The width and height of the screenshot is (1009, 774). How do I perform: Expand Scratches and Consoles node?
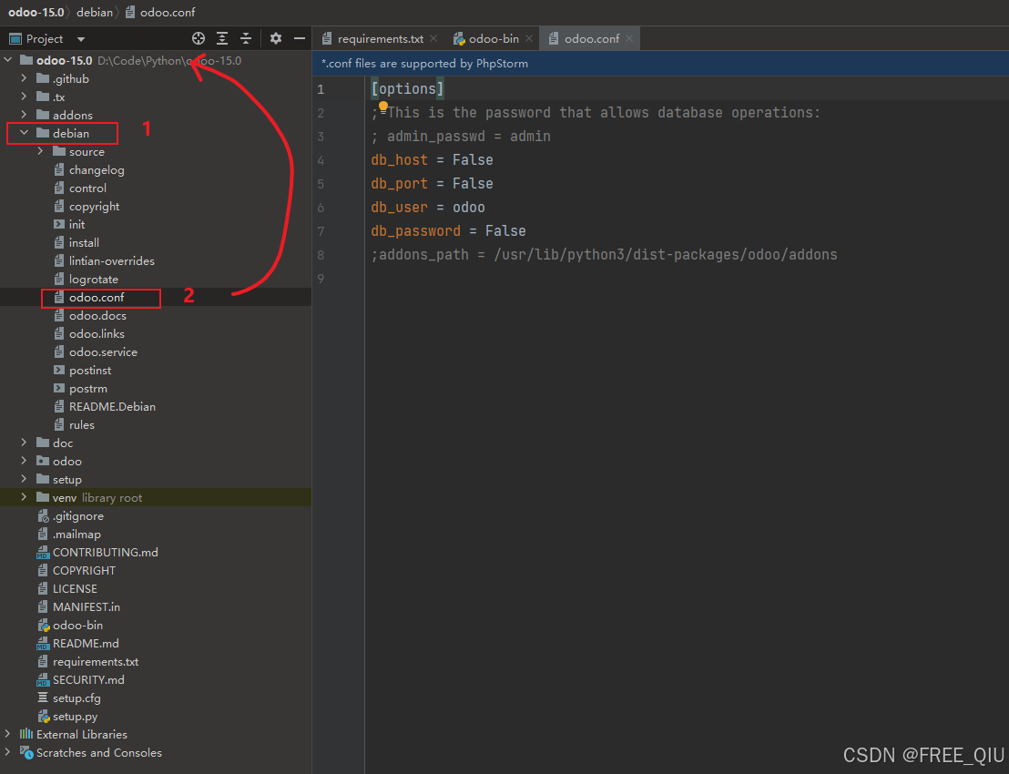pyautogui.click(x=7, y=752)
